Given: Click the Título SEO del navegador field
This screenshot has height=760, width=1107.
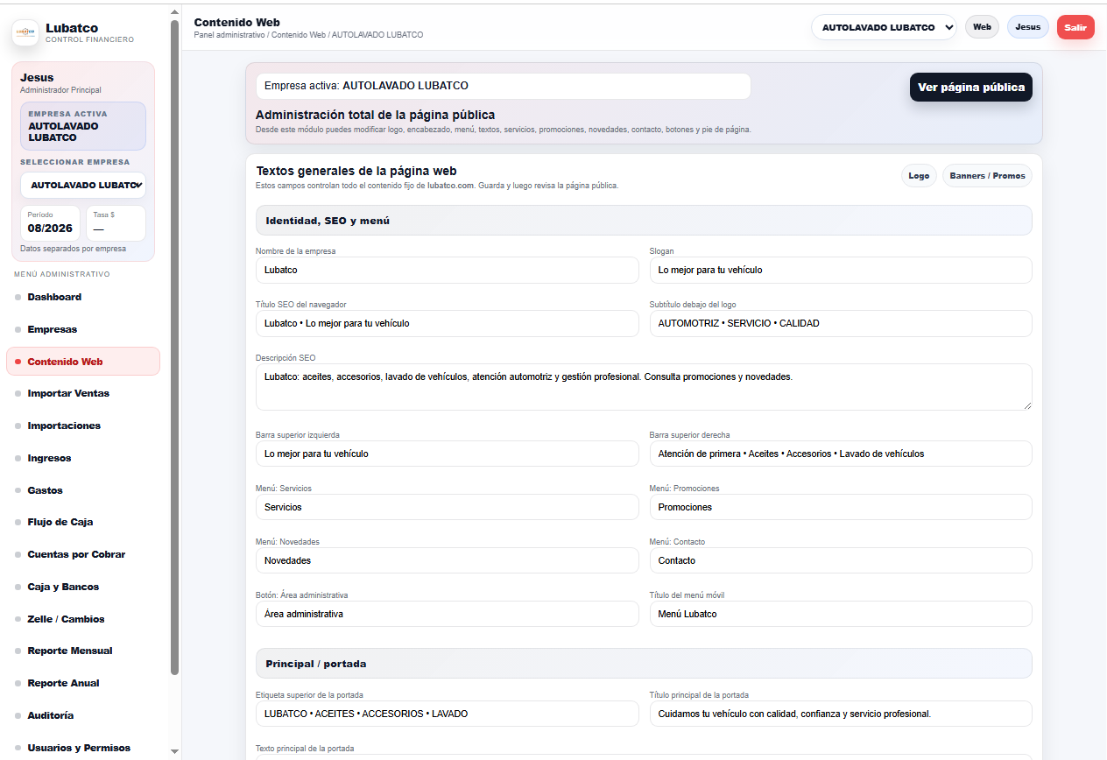Looking at the screenshot, I should point(448,323).
